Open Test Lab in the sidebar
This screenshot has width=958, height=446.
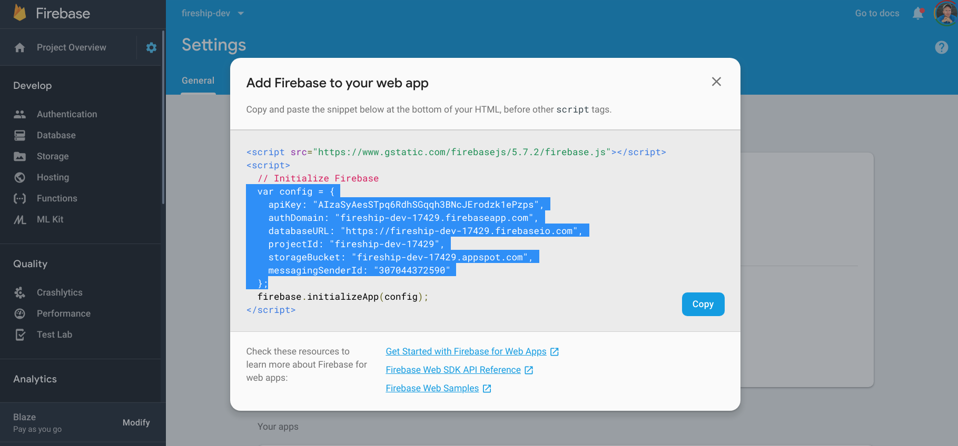tap(54, 334)
